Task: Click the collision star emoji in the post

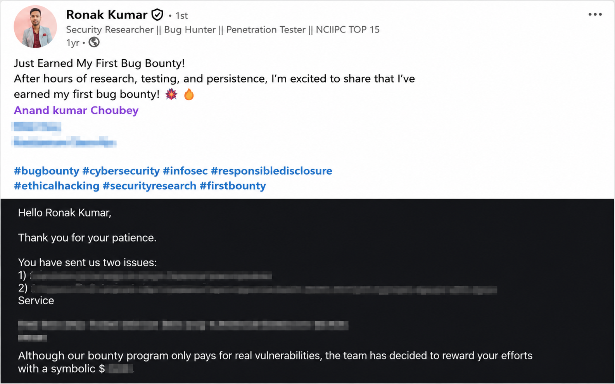Action: click(x=171, y=94)
